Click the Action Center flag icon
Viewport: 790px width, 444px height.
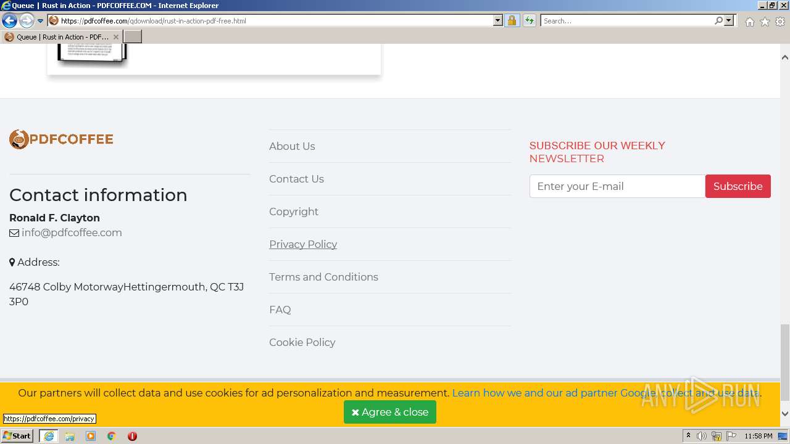click(731, 436)
